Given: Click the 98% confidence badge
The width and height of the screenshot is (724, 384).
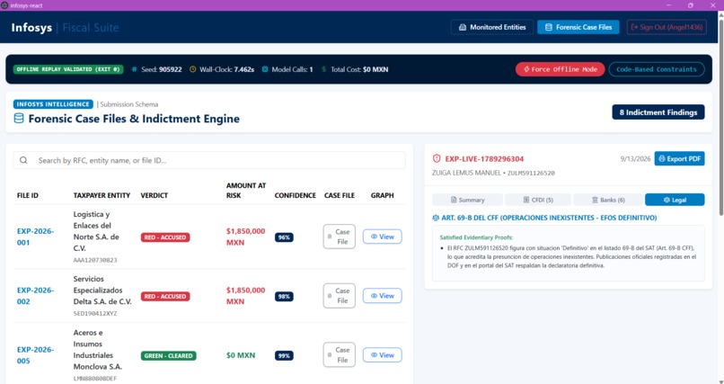Looking at the screenshot, I should 284,296.
